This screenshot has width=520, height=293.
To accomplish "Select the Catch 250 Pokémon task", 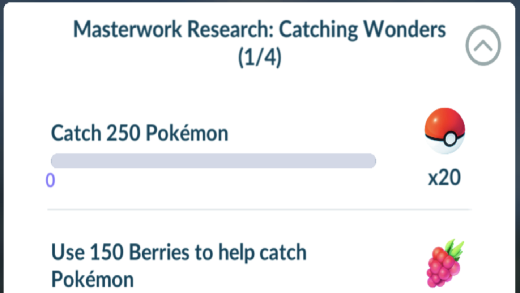I will tap(140, 134).
